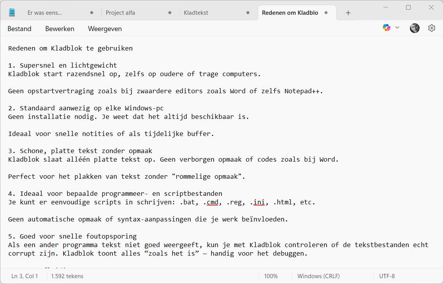Click the title line 'Redenen om Kladblok te gebruiken'
The image size is (443, 284).
click(x=70, y=48)
